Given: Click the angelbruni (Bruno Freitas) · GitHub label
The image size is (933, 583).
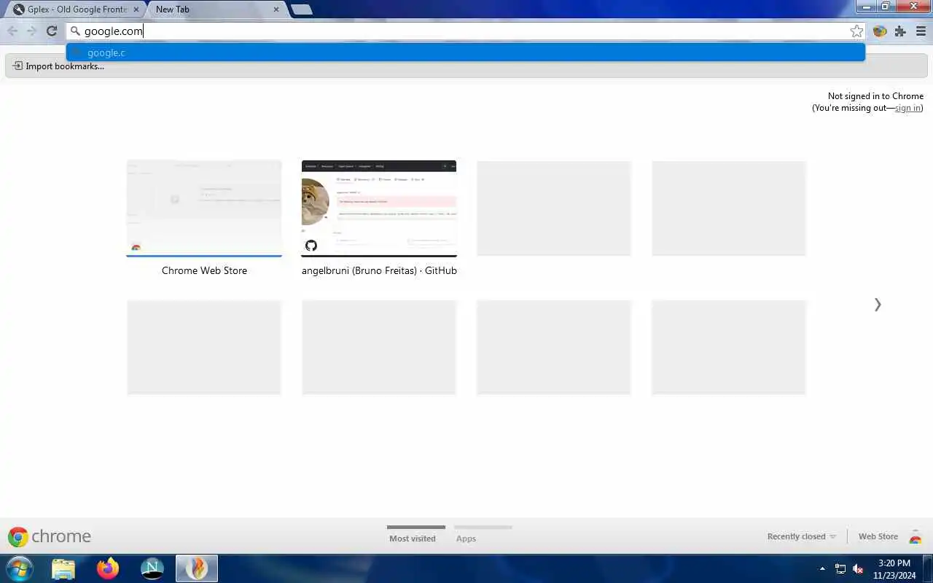Looking at the screenshot, I should coord(379,270).
